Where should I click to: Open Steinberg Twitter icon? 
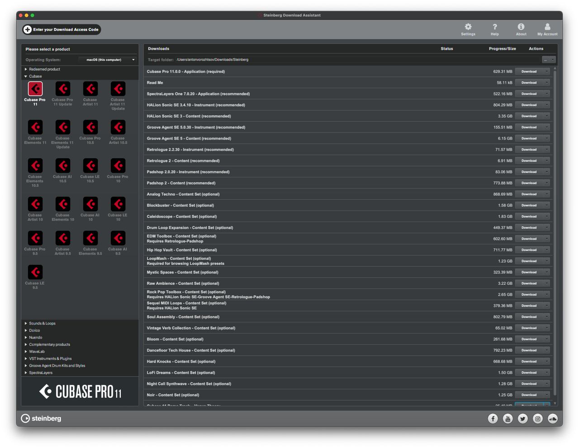coord(523,419)
